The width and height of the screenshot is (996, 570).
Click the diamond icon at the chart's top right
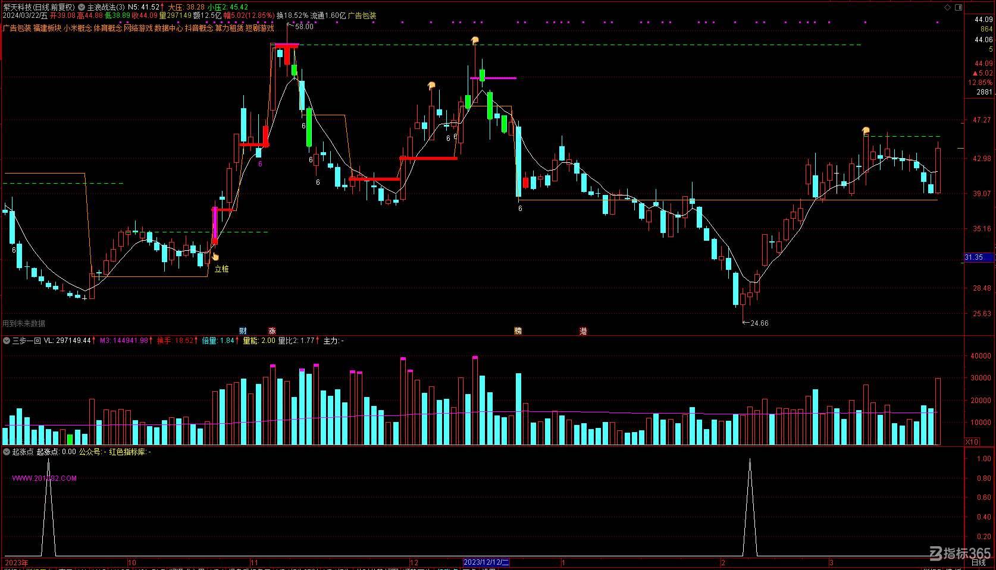pyautogui.click(x=948, y=7)
